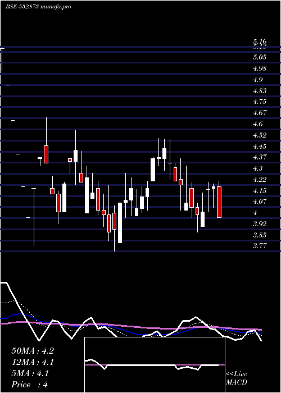This screenshot has width=281, height=393.
Task: Click the '12MA : 4.1' indicator text
Action: tap(33, 362)
